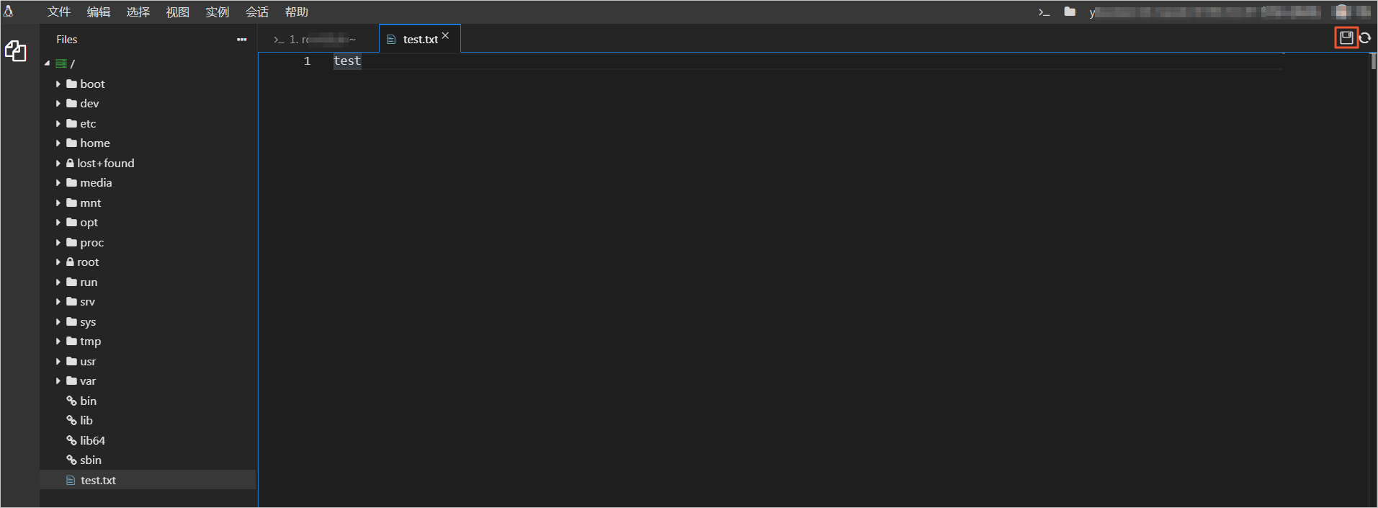Image resolution: width=1378 pixels, height=508 pixels.
Task: Close the test.txt tab
Action: 446,36
